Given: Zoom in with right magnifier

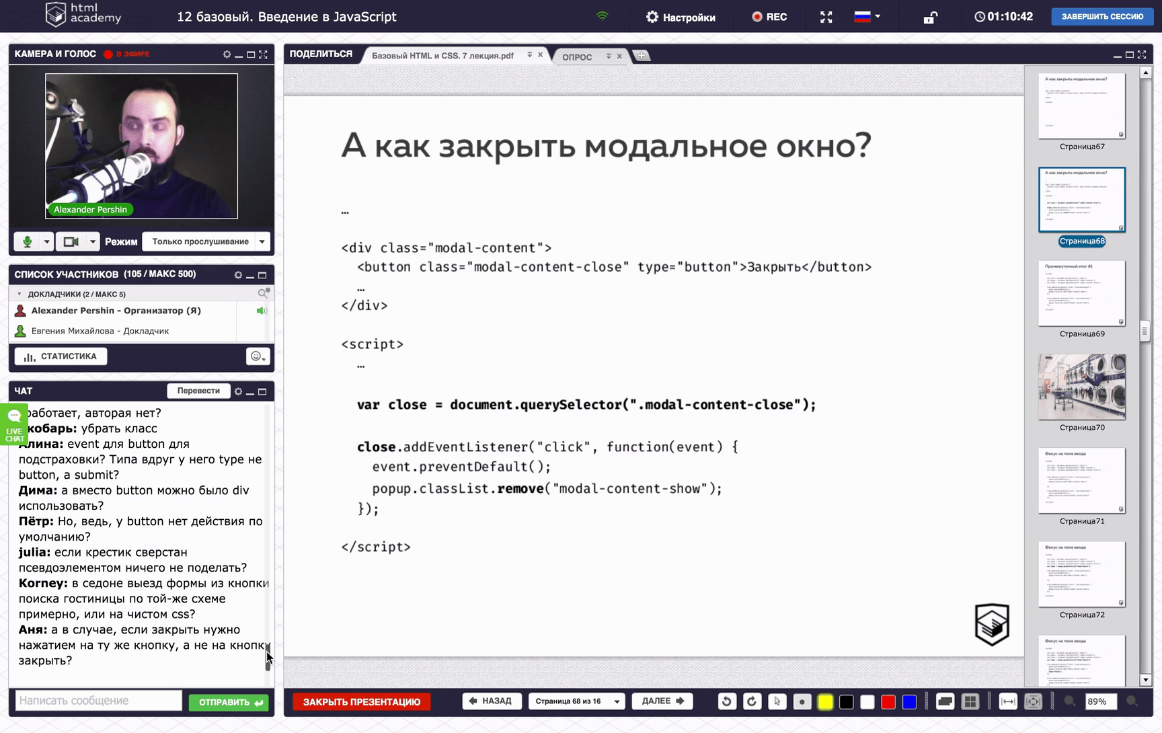Looking at the screenshot, I should point(1132,701).
